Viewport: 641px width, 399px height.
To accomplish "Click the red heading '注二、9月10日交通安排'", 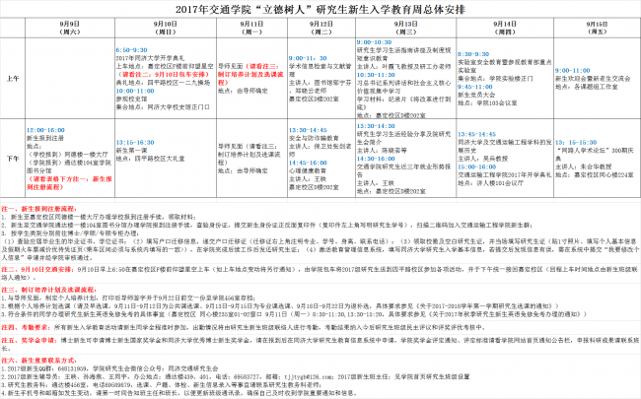I will [37, 270].
